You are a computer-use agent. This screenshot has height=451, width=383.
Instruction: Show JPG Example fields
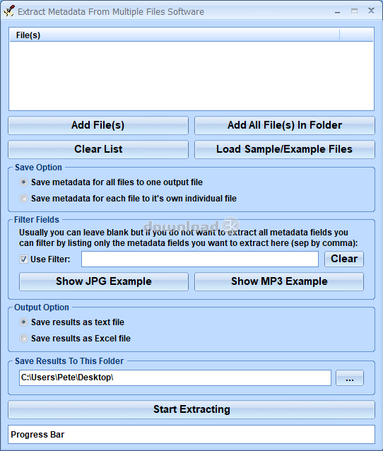[104, 281]
